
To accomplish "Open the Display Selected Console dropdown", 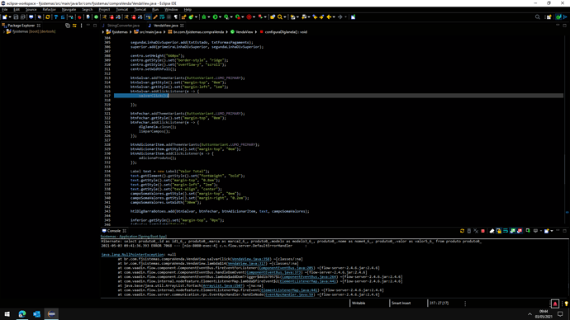I will [541, 231].
